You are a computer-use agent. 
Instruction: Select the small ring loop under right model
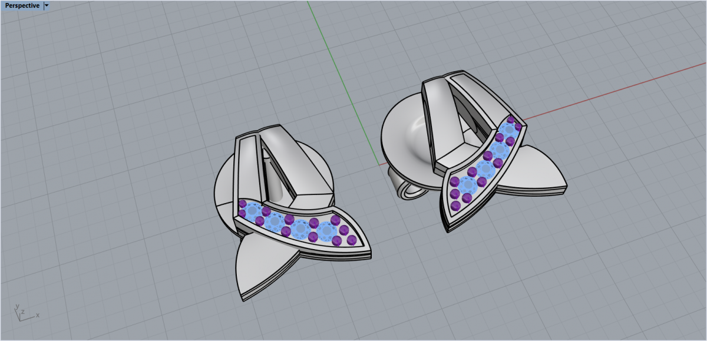pyautogui.click(x=408, y=188)
